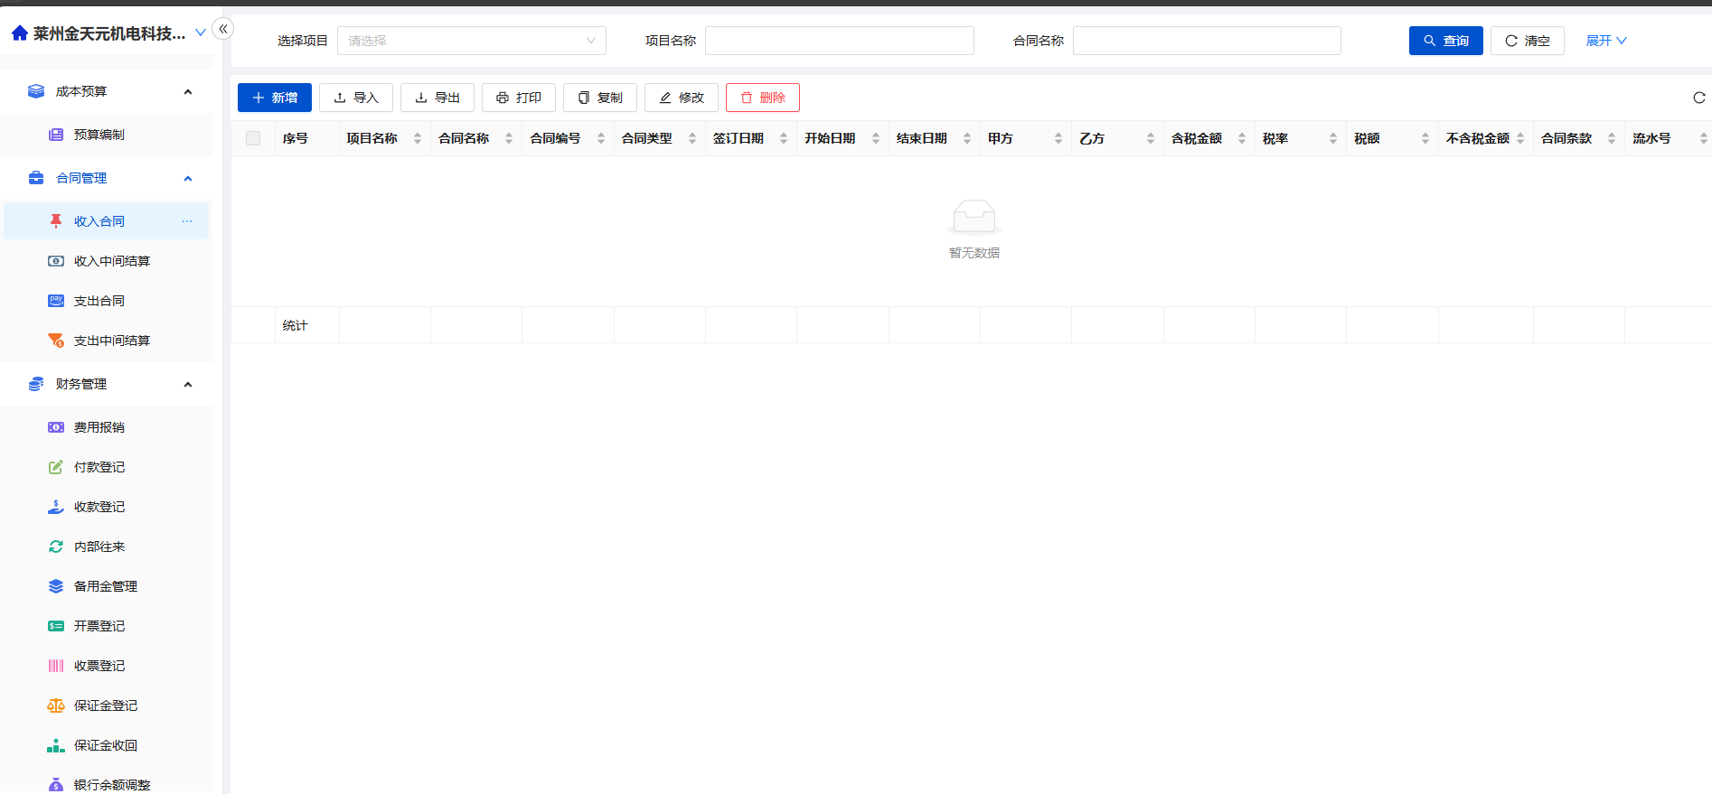This screenshot has width=1712, height=794.
Task: Go to 保证金登记 page
Action: (105, 705)
